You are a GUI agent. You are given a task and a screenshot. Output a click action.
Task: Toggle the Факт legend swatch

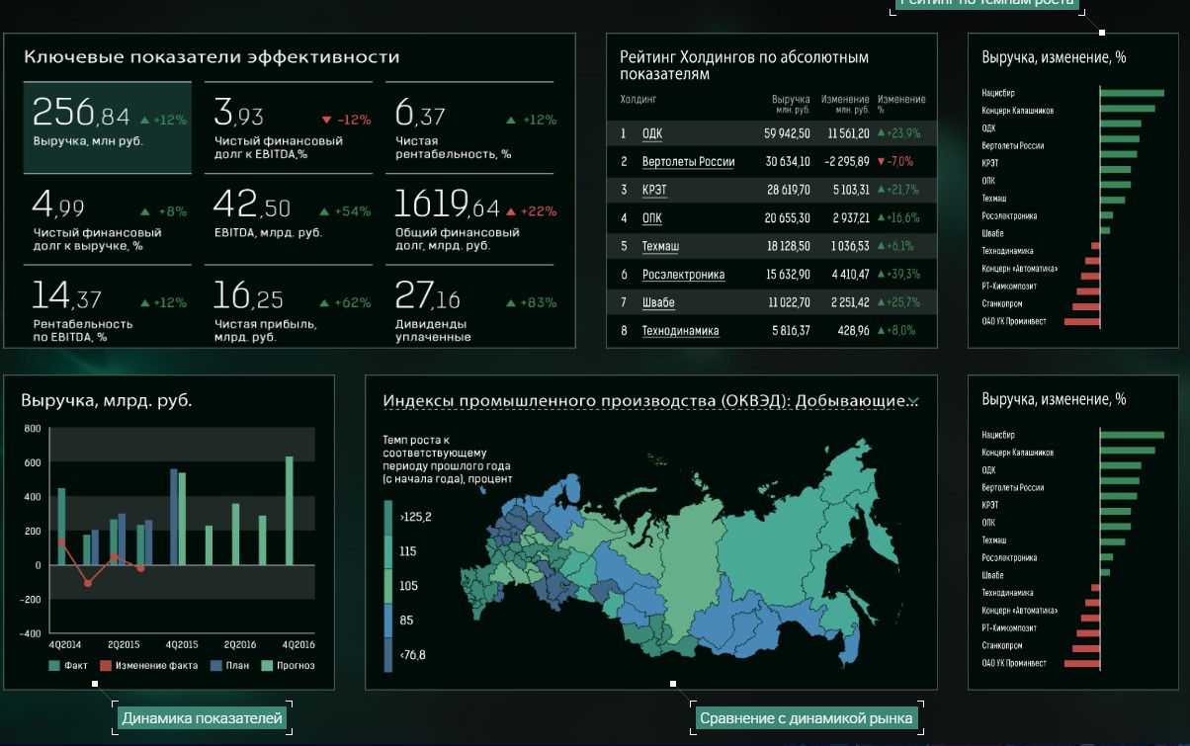tap(53, 665)
